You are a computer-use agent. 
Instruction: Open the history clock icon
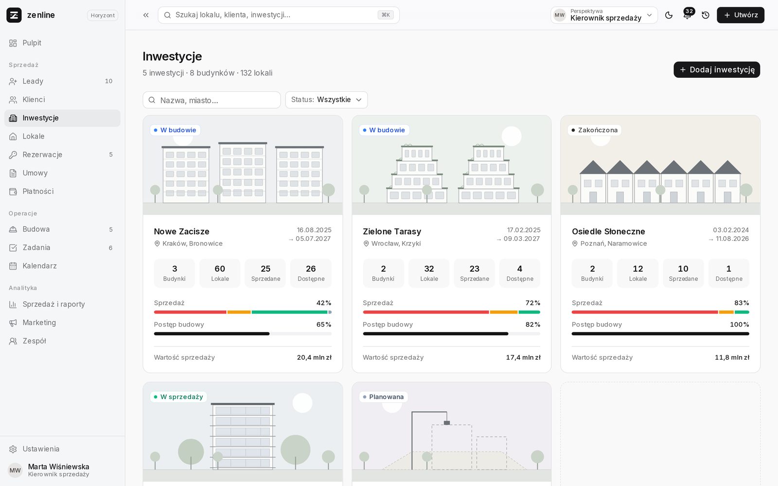(x=706, y=15)
